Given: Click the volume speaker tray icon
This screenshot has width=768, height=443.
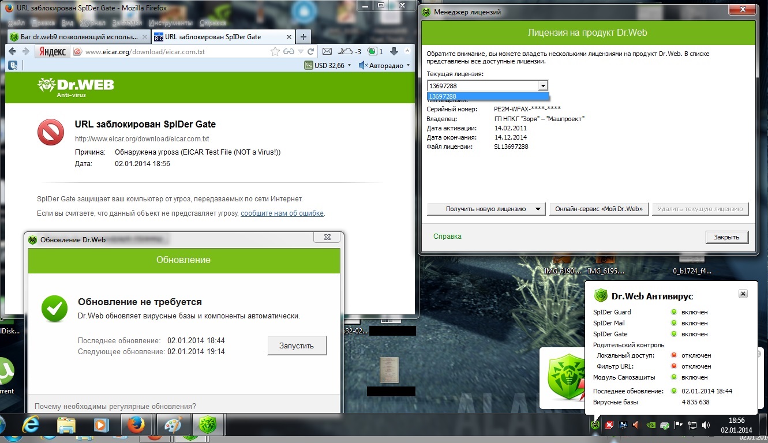Looking at the screenshot, I should 706,426.
